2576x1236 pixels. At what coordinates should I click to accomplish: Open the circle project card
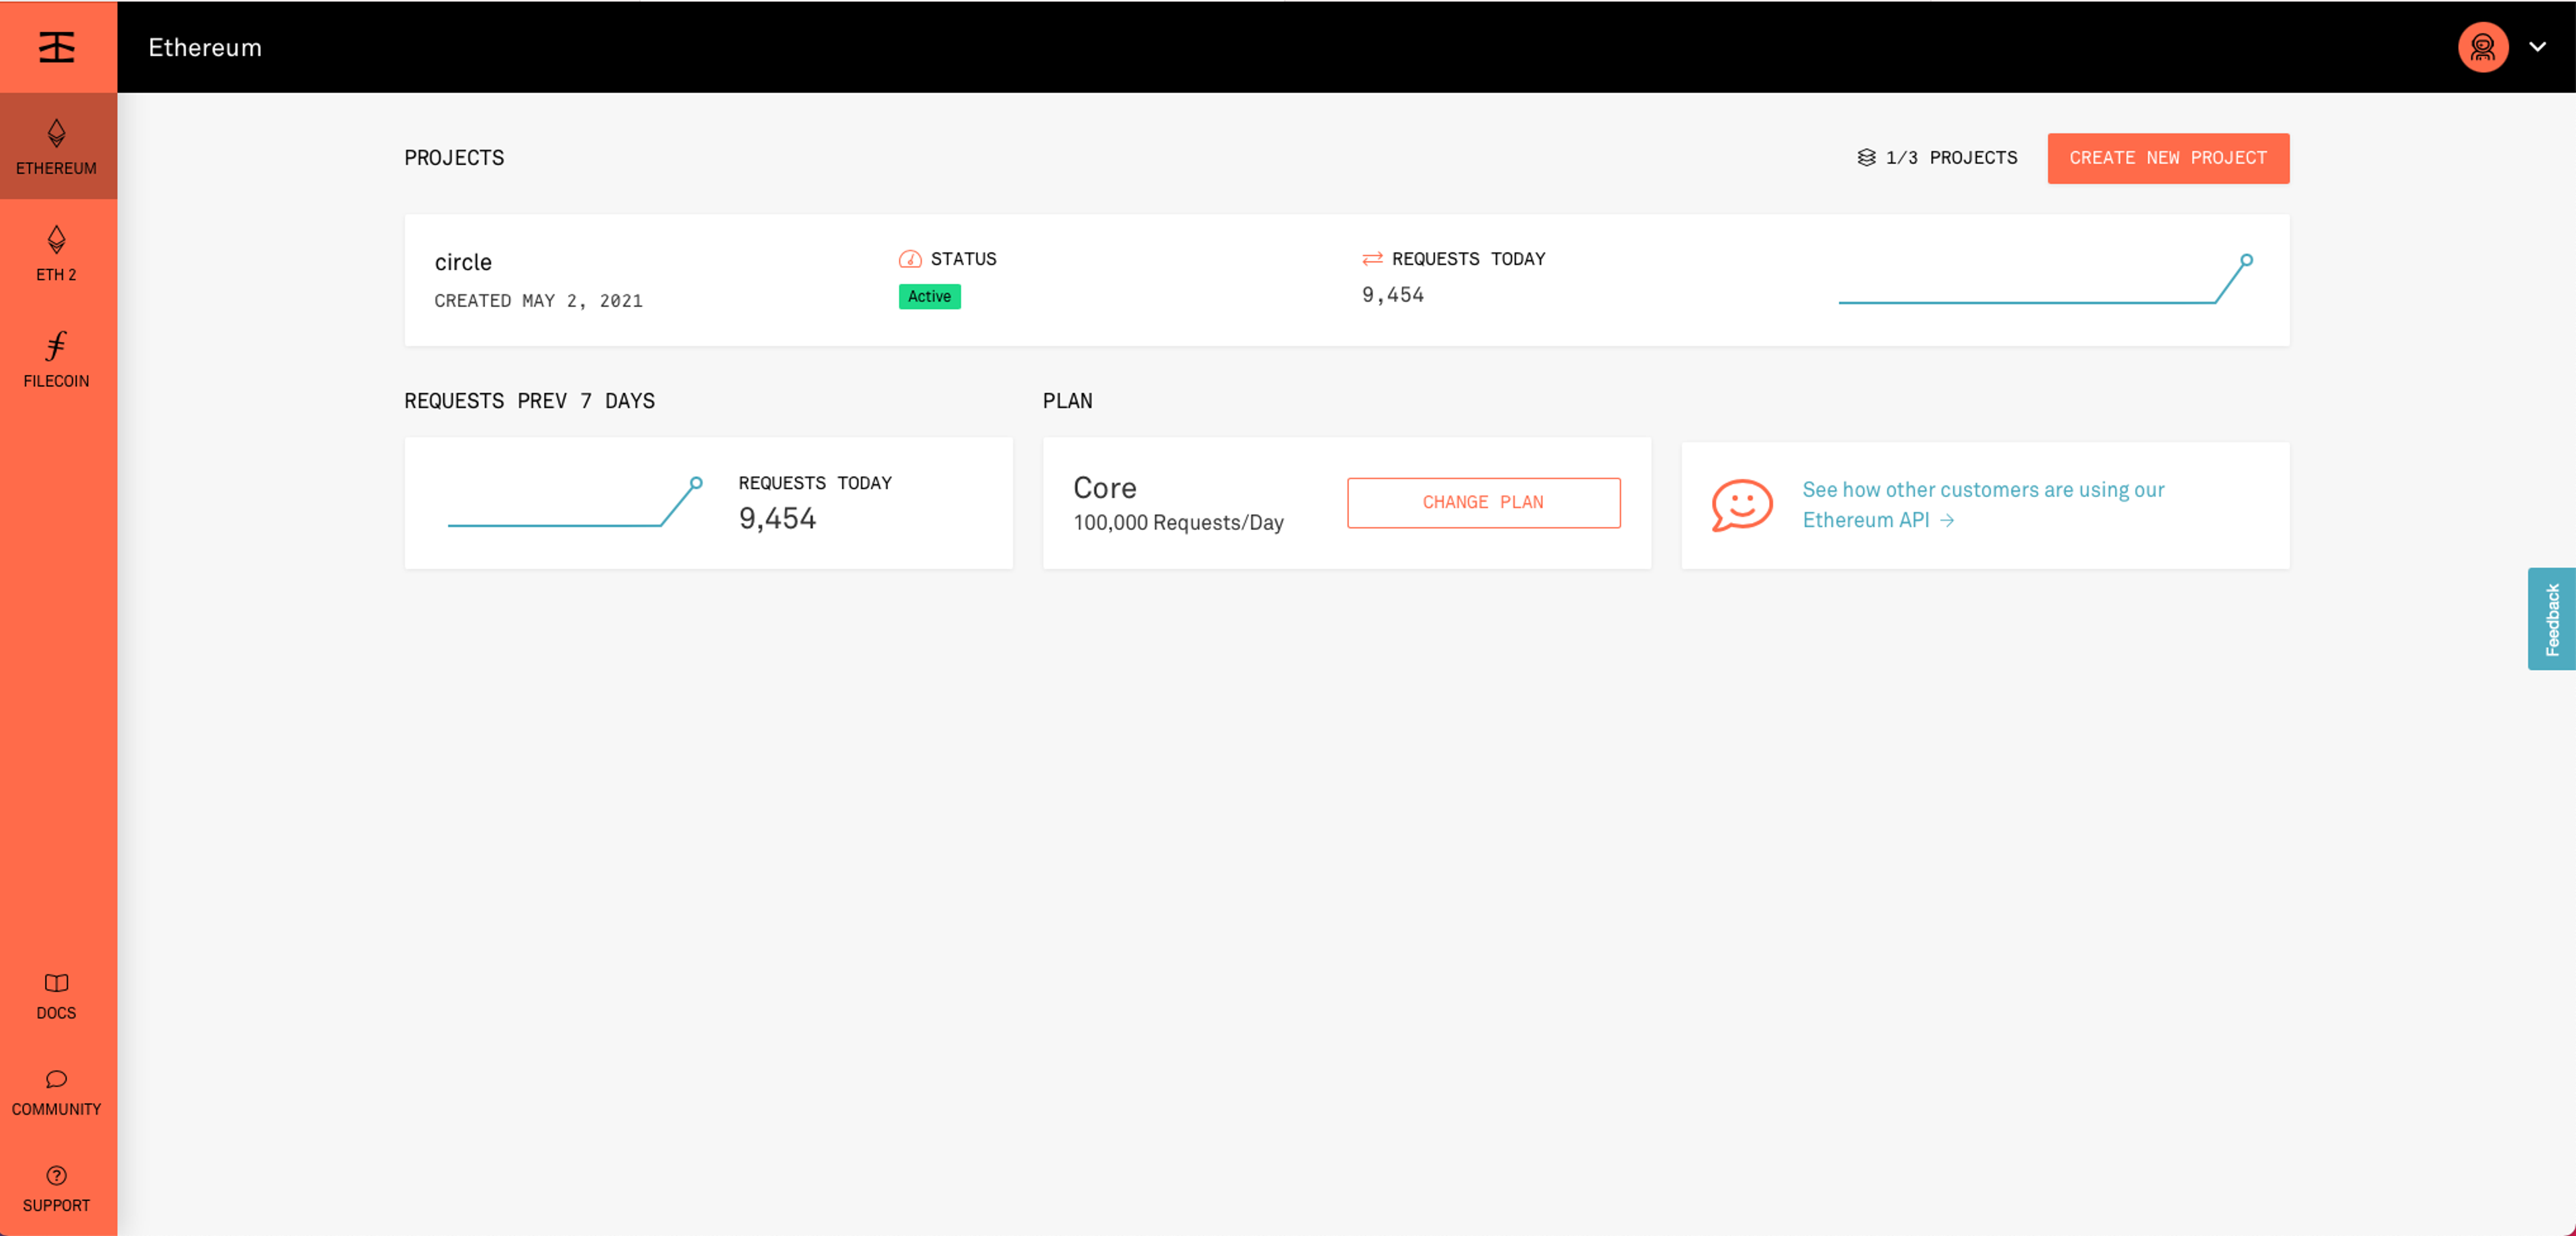click(x=1346, y=280)
